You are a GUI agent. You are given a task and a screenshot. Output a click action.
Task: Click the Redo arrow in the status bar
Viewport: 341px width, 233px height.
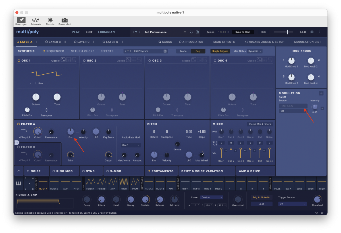click(322, 213)
